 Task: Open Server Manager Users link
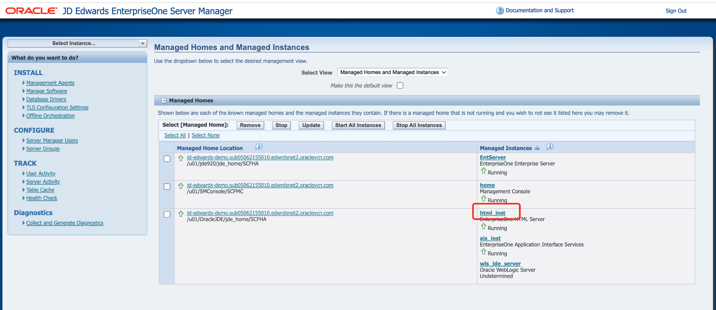click(x=52, y=140)
